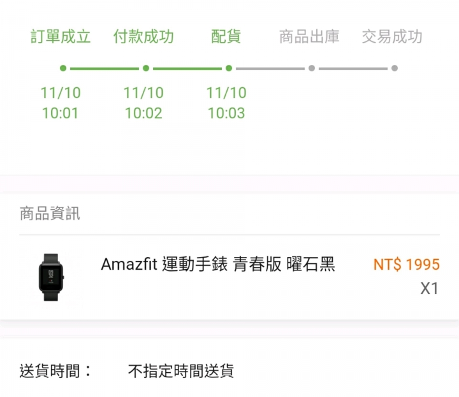Viewport: 459px width, 397px height.
Task: Select the gray progress dot under 交易成功
Action: pos(395,68)
